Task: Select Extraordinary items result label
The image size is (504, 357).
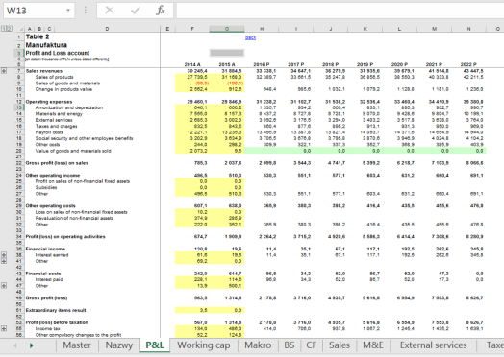Action: [56, 310]
